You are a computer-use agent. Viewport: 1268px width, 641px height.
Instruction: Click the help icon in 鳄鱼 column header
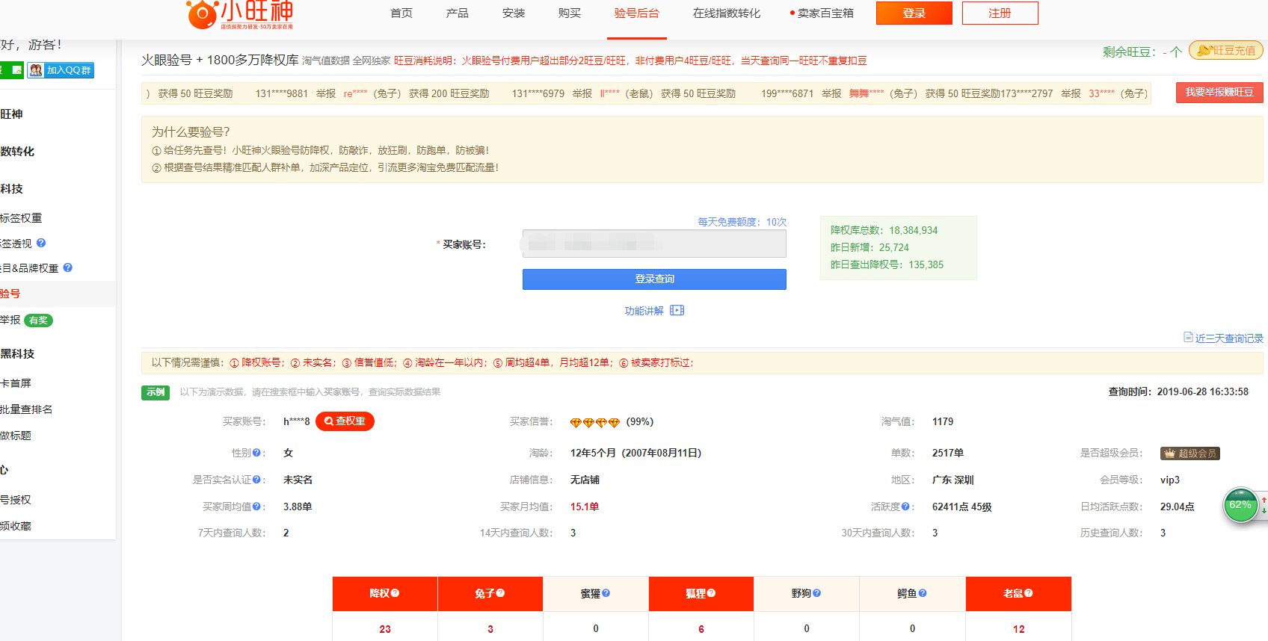(x=923, y=593)
